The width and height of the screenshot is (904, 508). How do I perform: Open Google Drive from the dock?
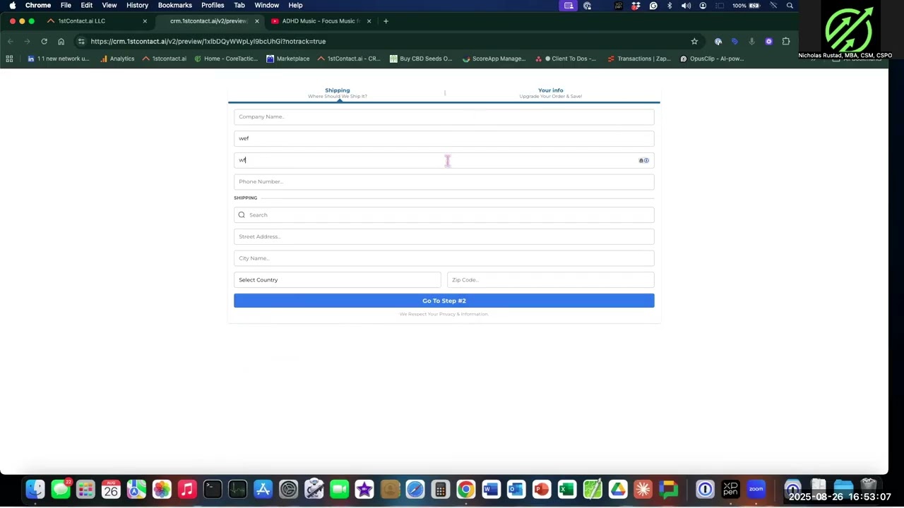tap(618, 489)
